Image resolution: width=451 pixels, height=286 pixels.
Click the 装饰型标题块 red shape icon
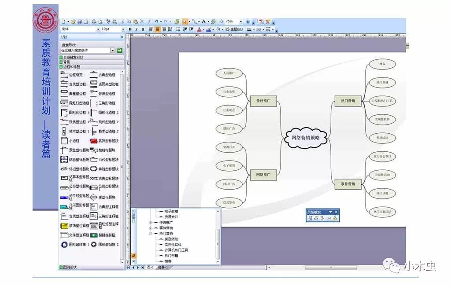pyautogui.click(x=93, y=141)
